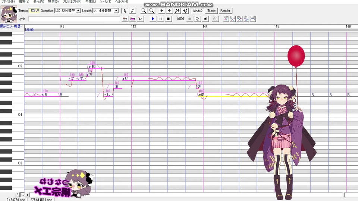The width and height of the screenshot is (358, 201).
Task: Click the S1P2 crossfade icon
Action: [x=232, y=19]
